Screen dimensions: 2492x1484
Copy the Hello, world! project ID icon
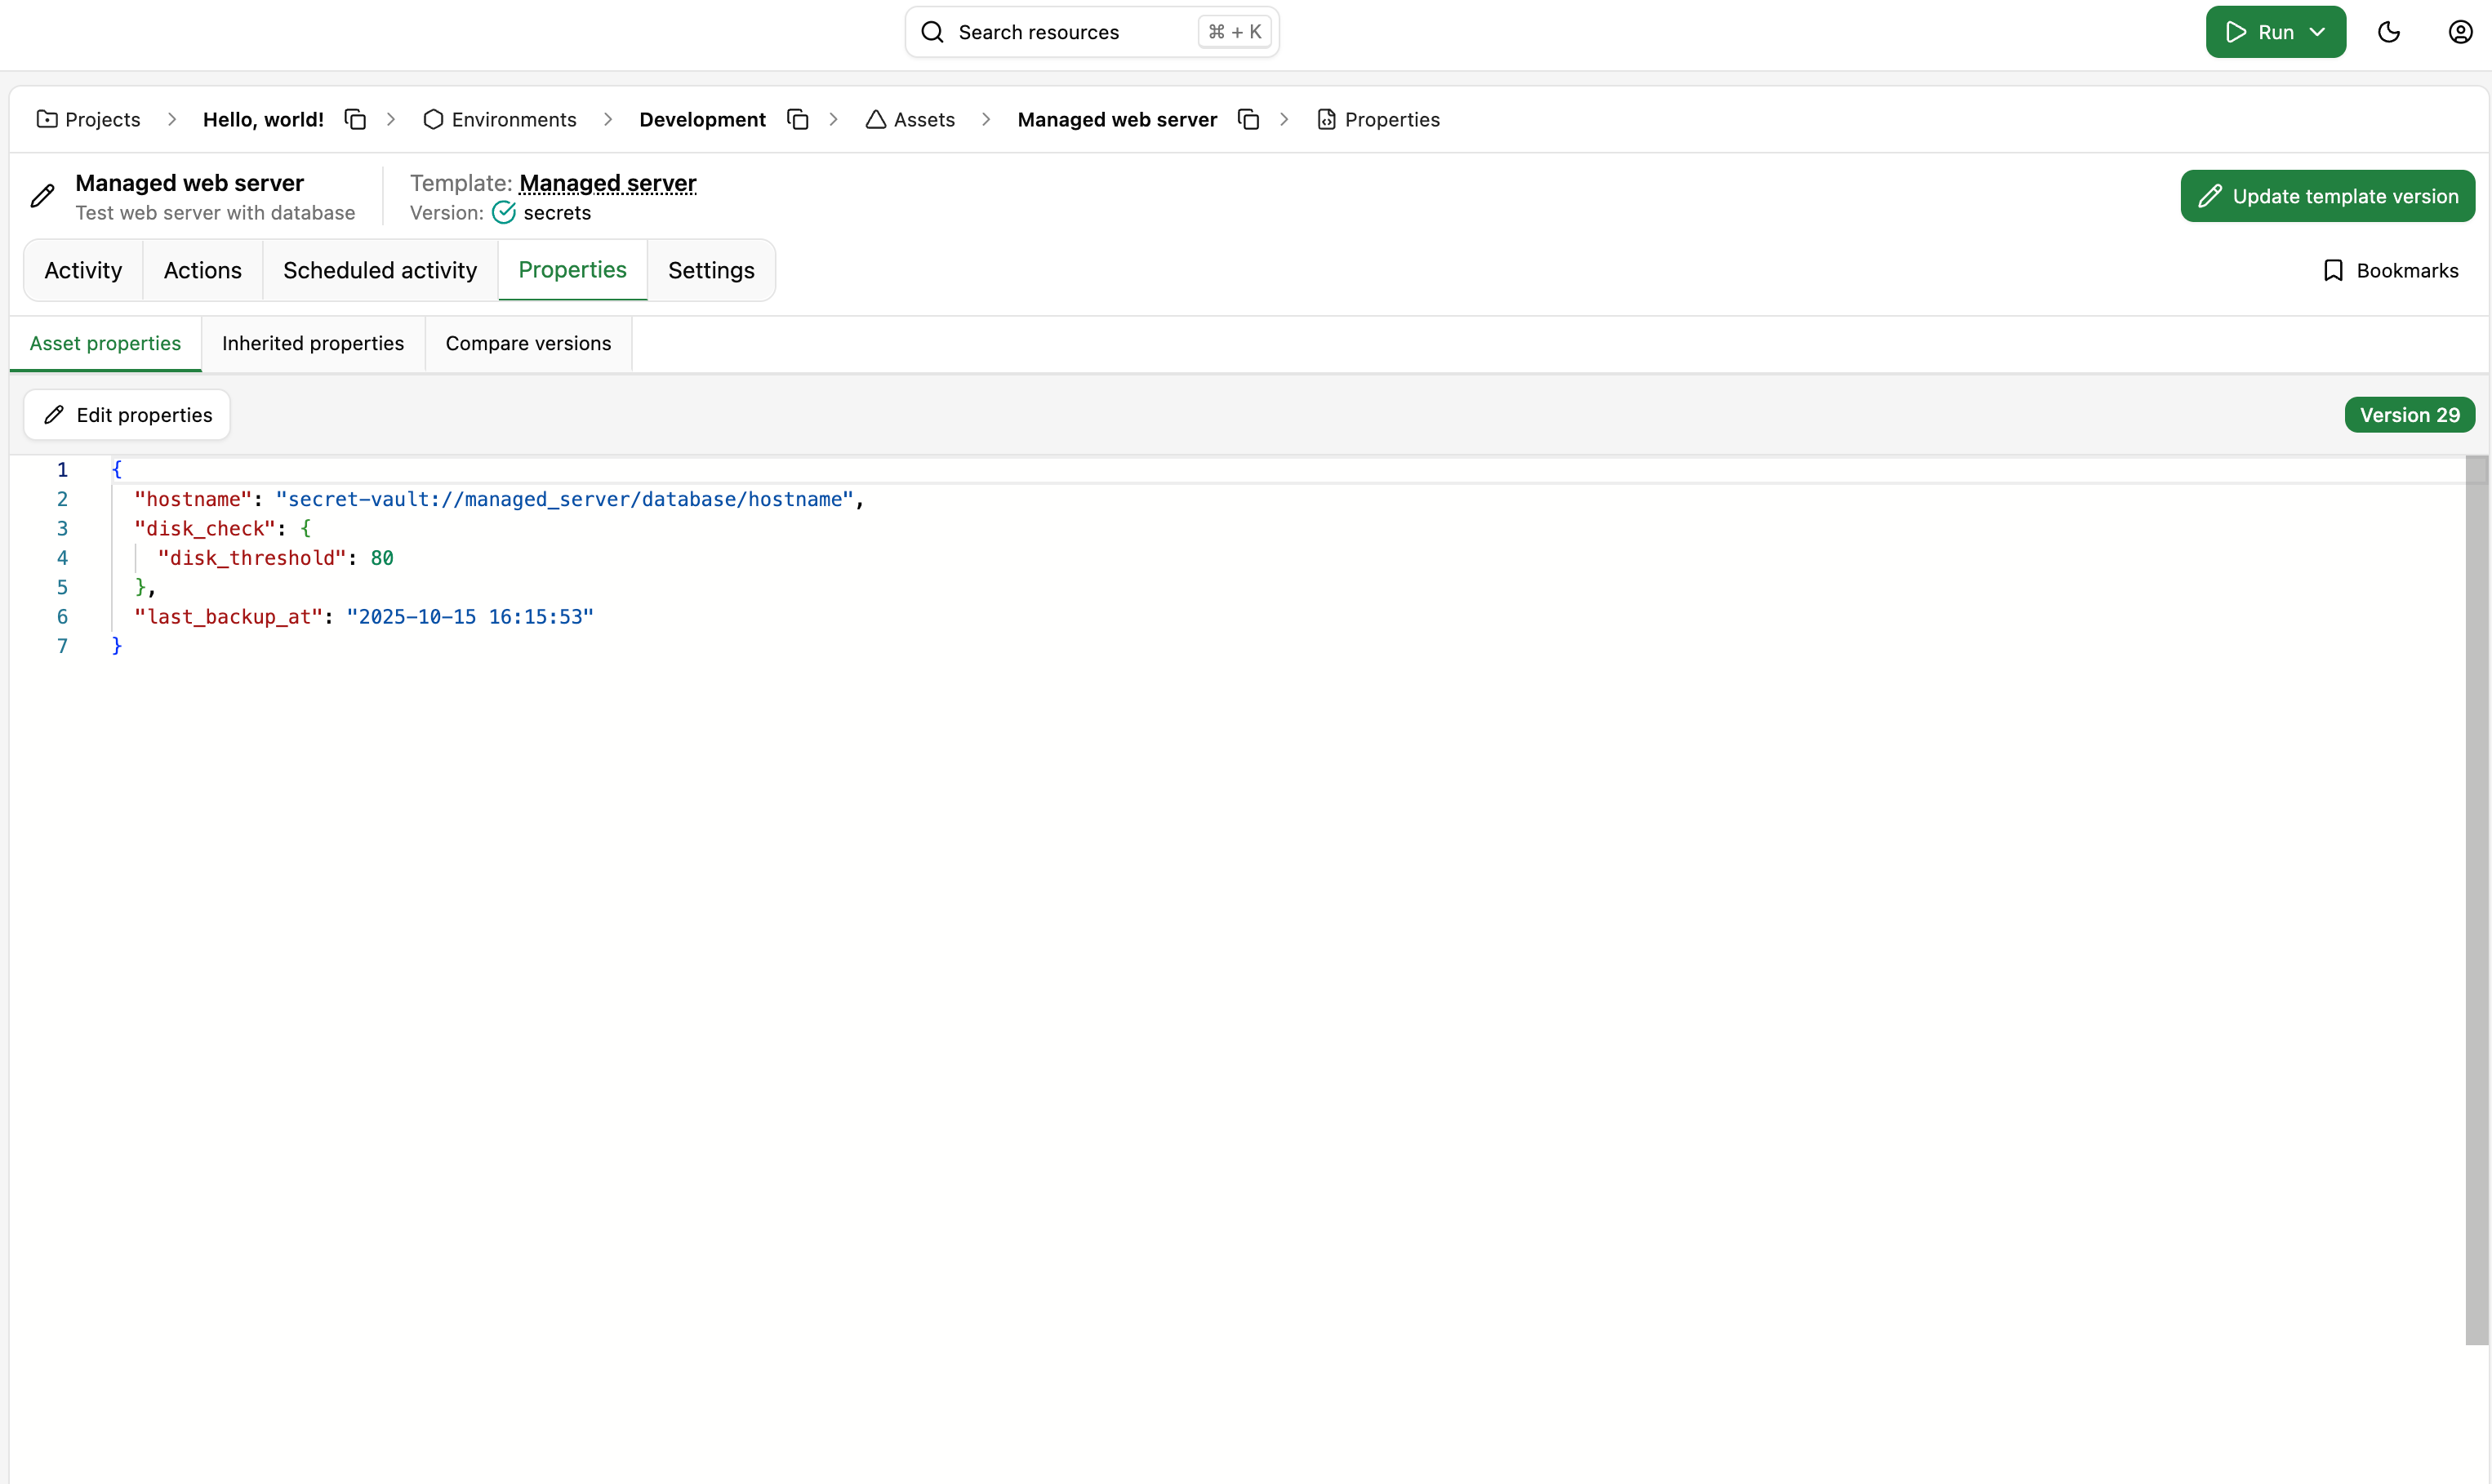click(x=355, y=120)
